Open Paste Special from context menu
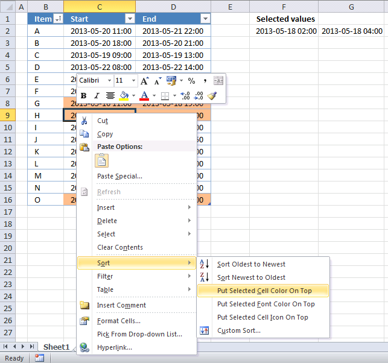 137,176
